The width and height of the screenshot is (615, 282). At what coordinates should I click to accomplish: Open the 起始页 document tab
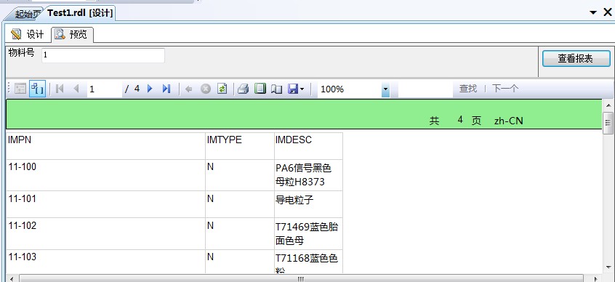click(x=26, y=14)
